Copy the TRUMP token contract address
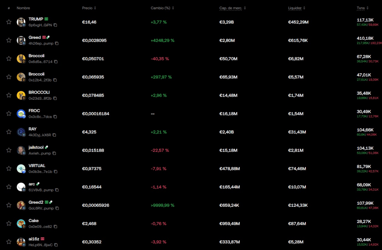The image size is (382, 250). tap(56, 25)
